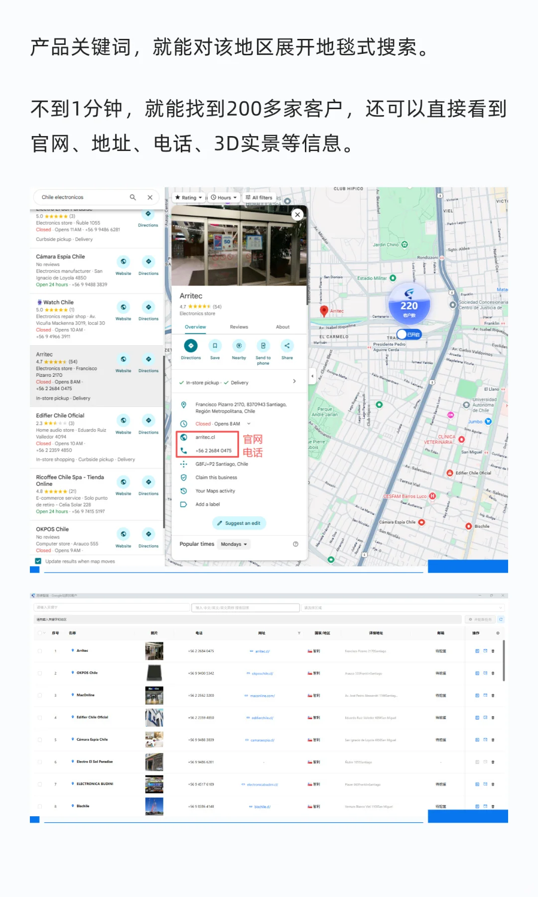Expand Arritec opening hours chevron
Viewport: 538px width, 897px height.
pyautogui.click(x=249, y=424)
